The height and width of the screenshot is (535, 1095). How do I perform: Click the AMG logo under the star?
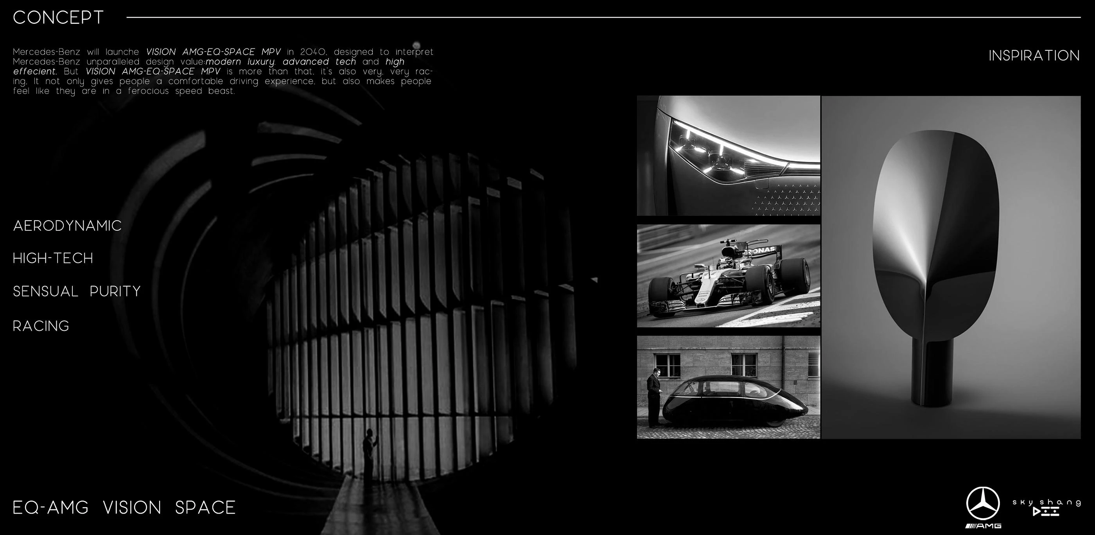(x=983, y=526)
